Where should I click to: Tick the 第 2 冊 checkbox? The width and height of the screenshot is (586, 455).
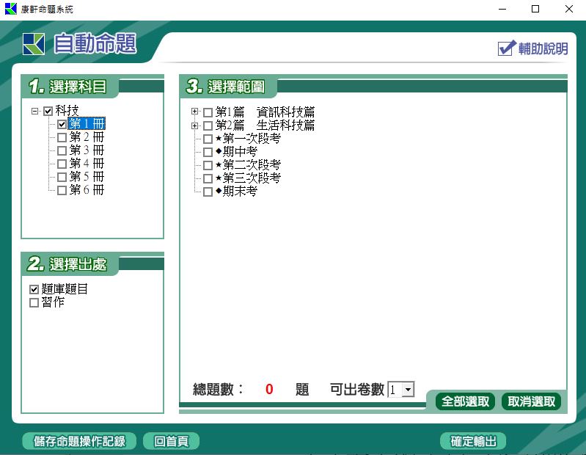(x=62, y=137)
